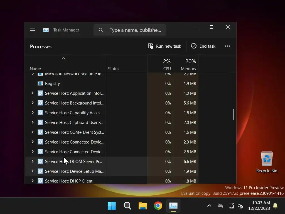Expand Service Host: Background Intel... row
This screenshot has width=285, height=214.
point(33,103)
